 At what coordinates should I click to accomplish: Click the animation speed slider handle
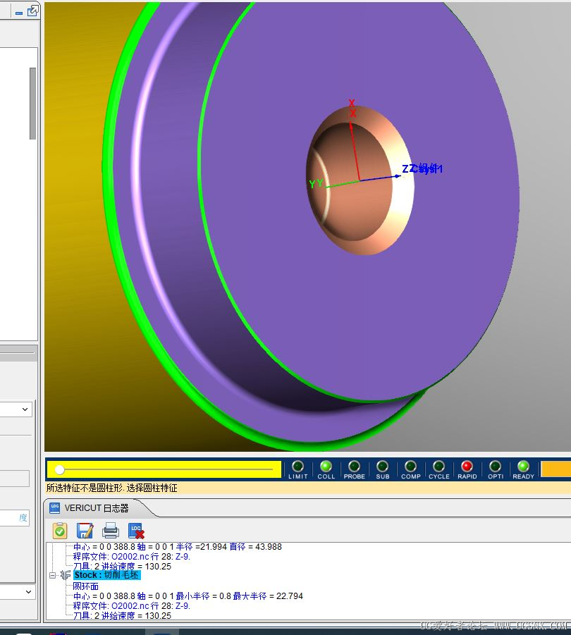pyautogui.click(x=59, y=469)
